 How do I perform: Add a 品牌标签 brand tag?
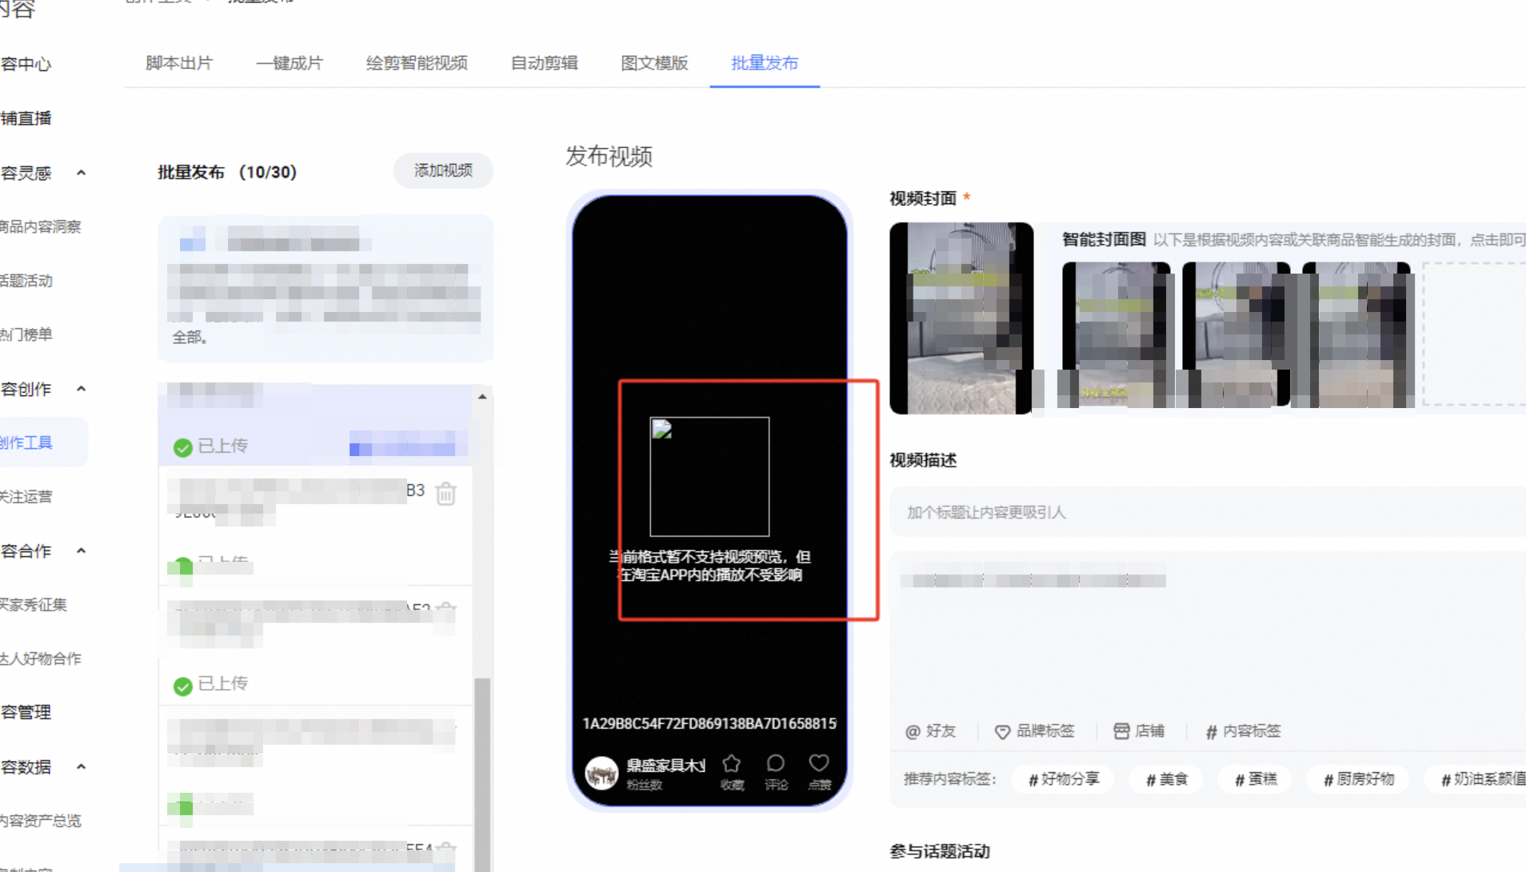coord(1035,731)
